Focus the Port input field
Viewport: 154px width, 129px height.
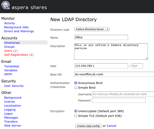pos(137,66)
